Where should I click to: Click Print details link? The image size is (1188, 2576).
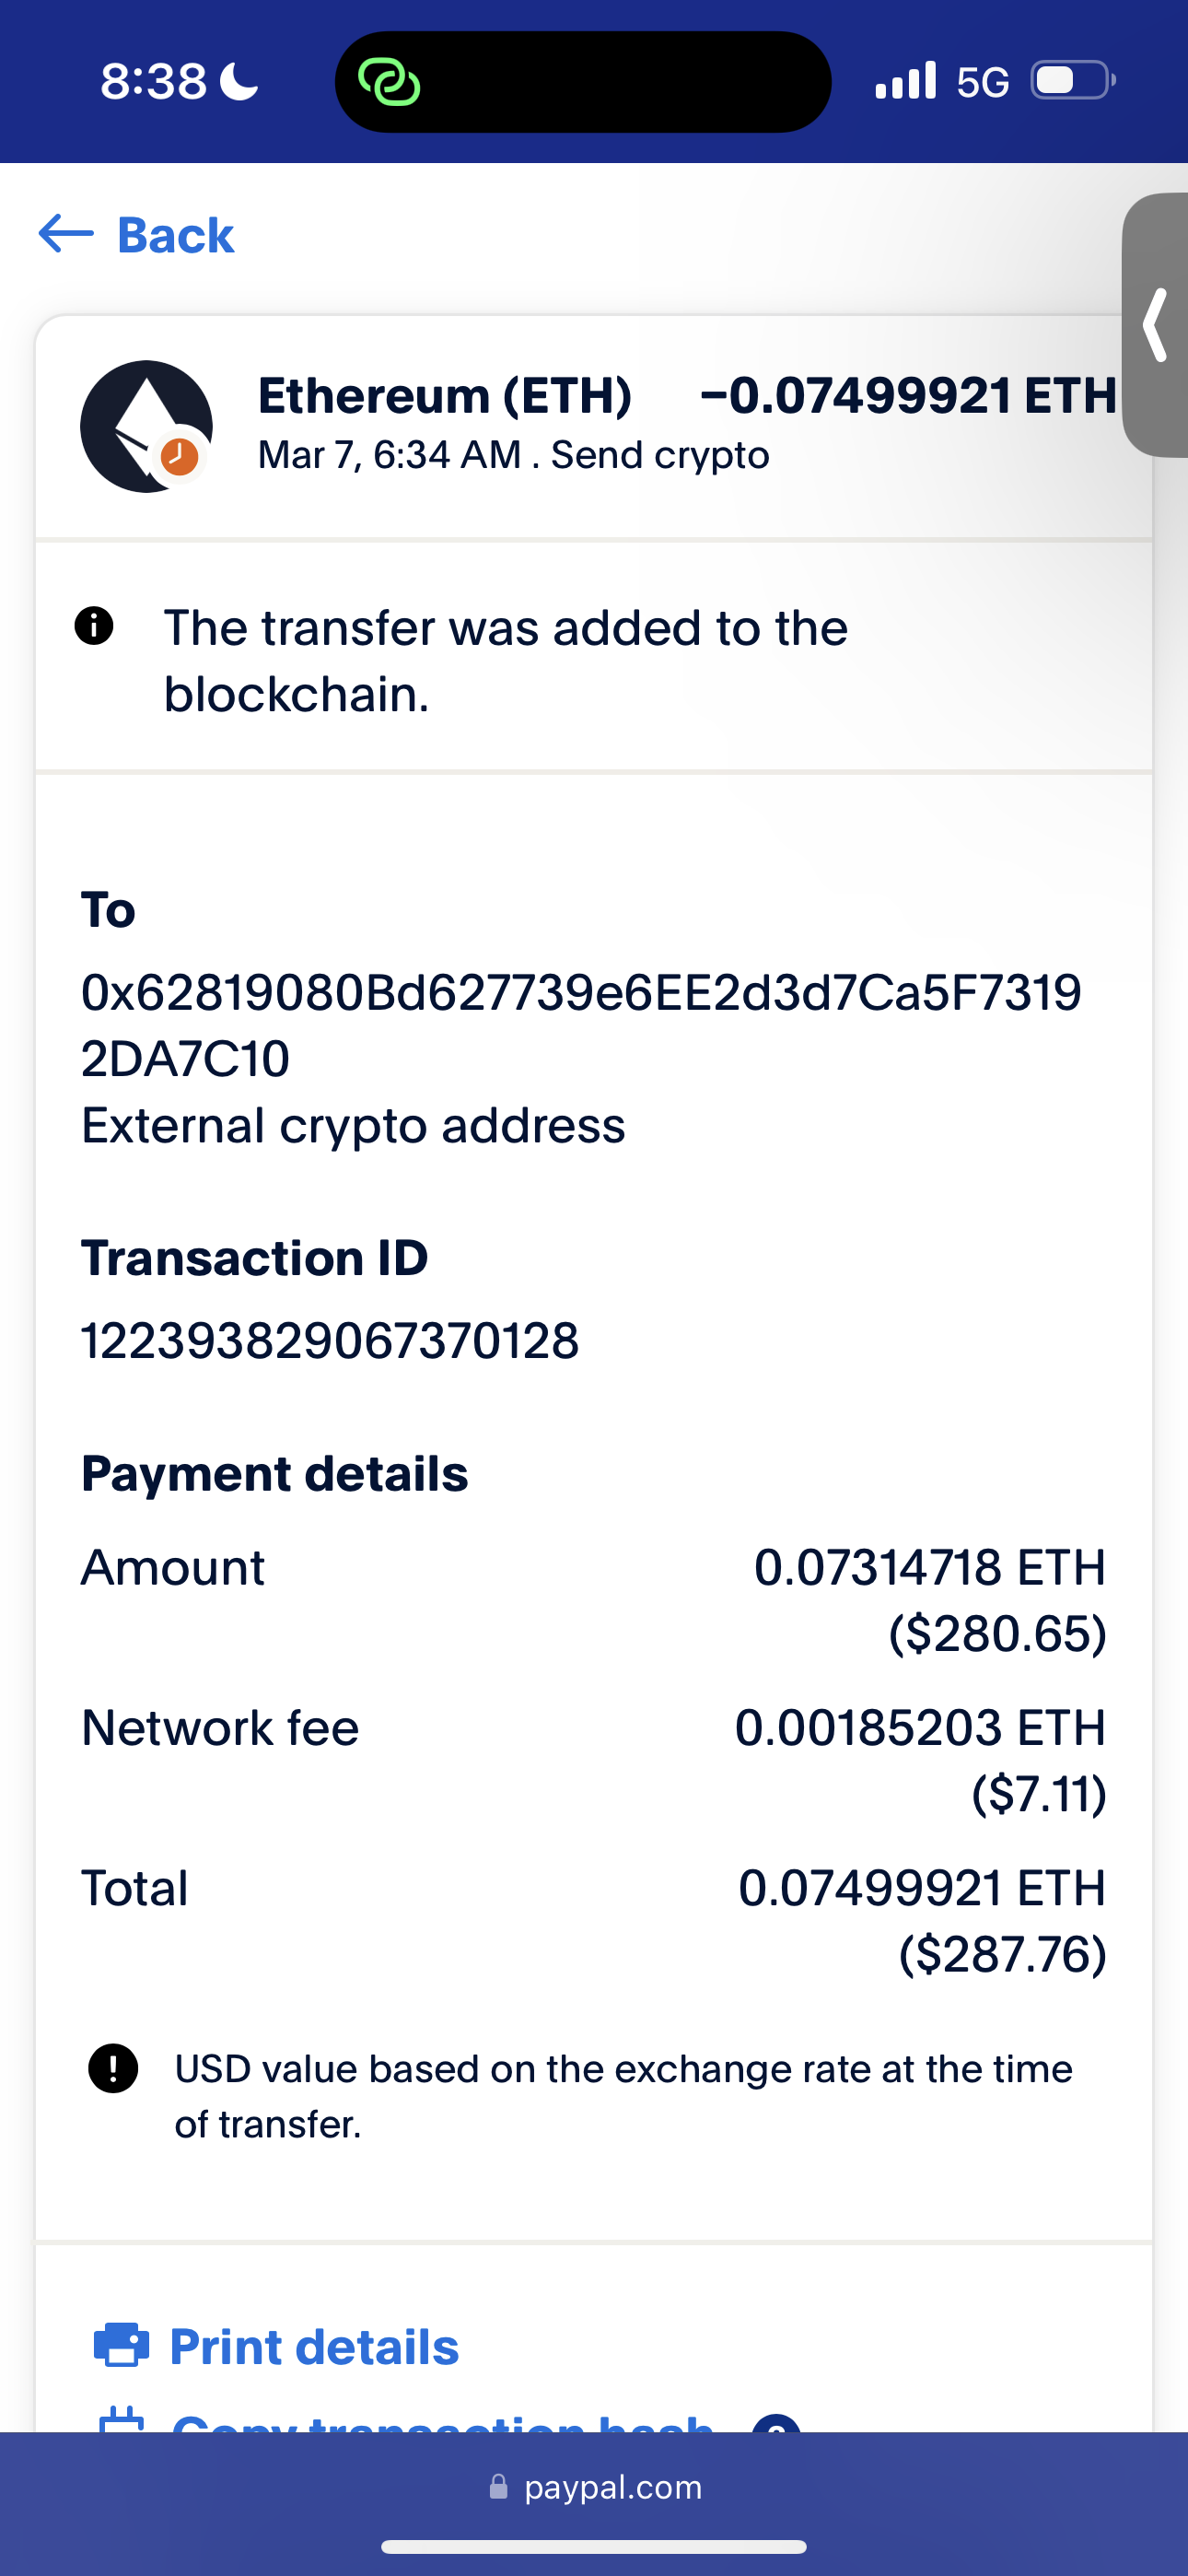(314, 2347)
